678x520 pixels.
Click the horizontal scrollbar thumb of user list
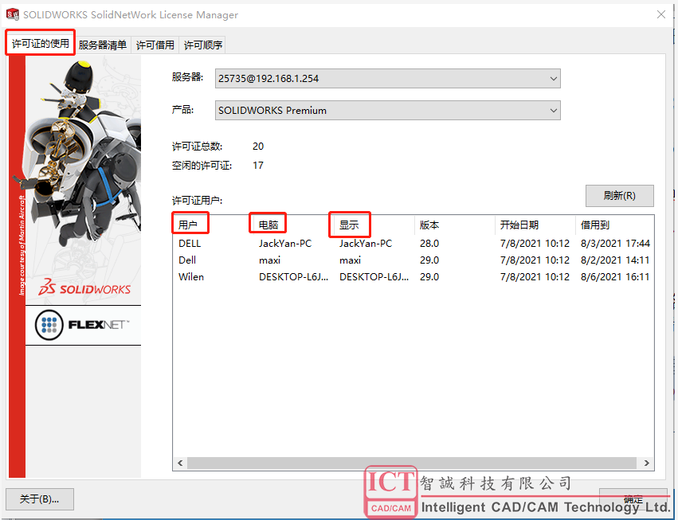412,463
